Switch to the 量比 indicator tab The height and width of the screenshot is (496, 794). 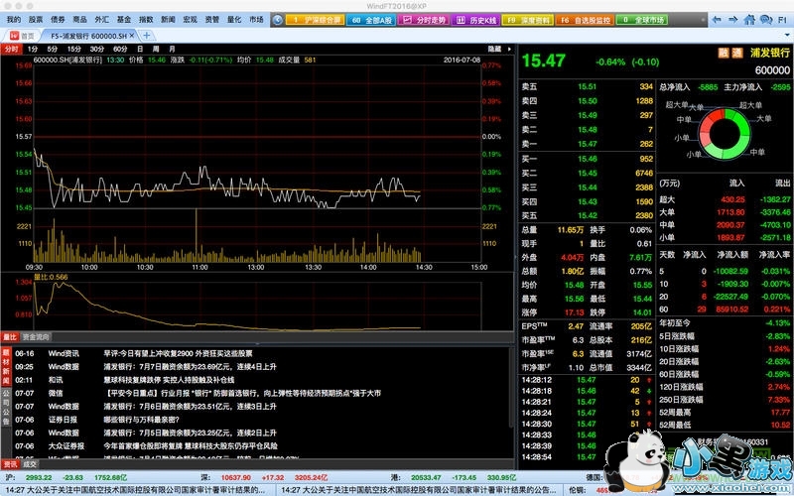pos(10,336)
